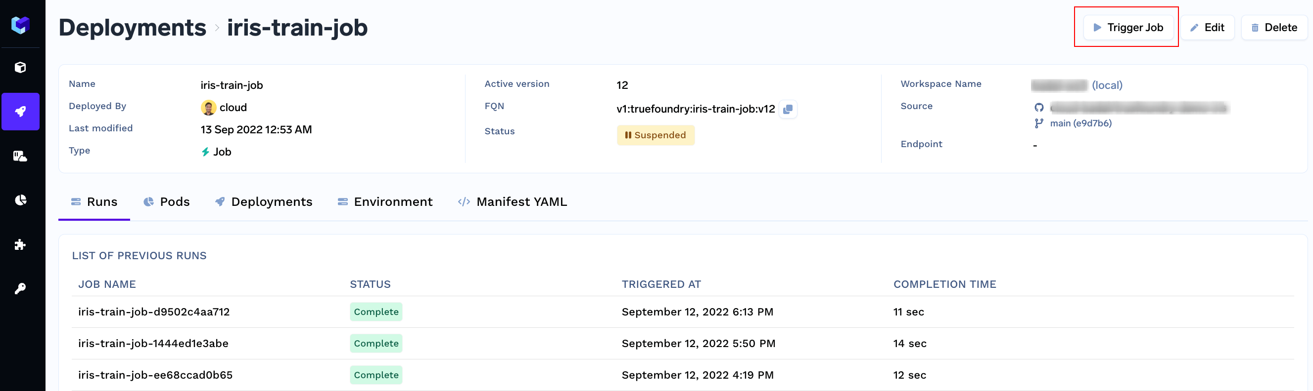Open run iris-train-job-d9502c4aa712

coord(154,312)
